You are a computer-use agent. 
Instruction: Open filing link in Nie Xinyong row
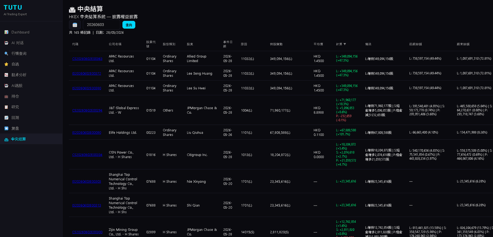pos(86,181)
